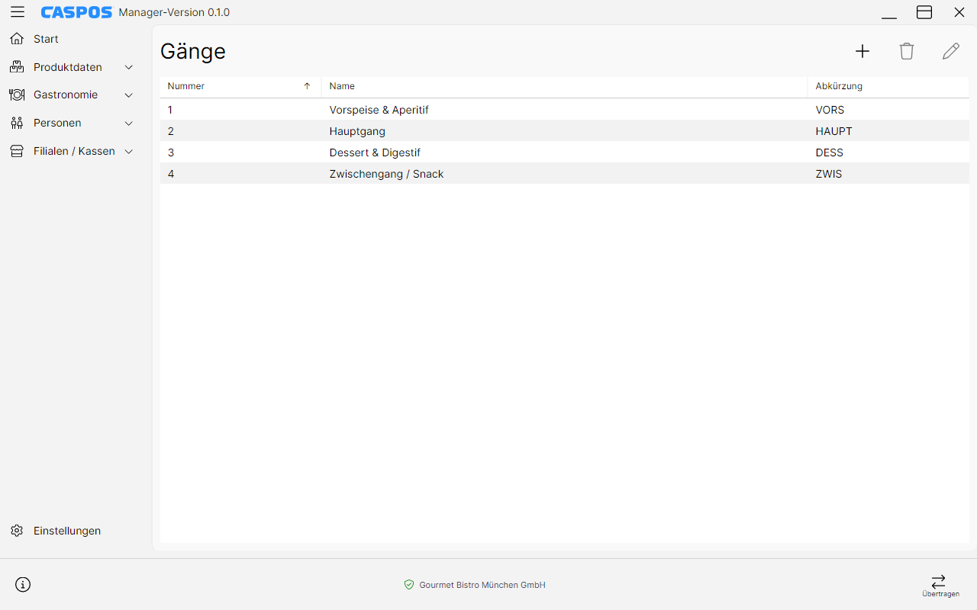Viewport: 977px width, 610px height.
Task: Click the Personen people icon
Action: point(17,123)
